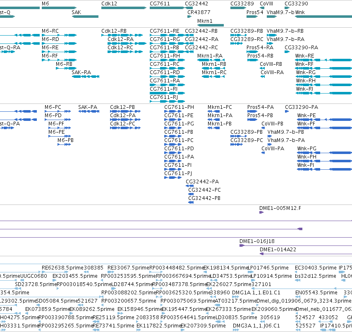Click the Cdk12 gene label
The height and width of the screenshot is (332, 352).
pyautogui.click(x=109, y=4)
